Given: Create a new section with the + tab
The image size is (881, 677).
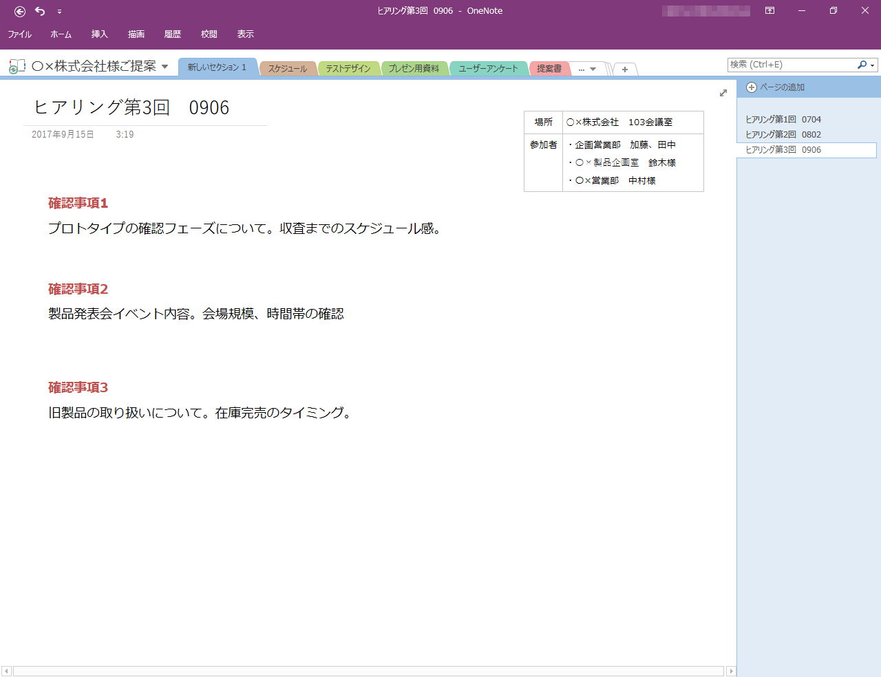Looking at the screenshot, I should [624, 69].
